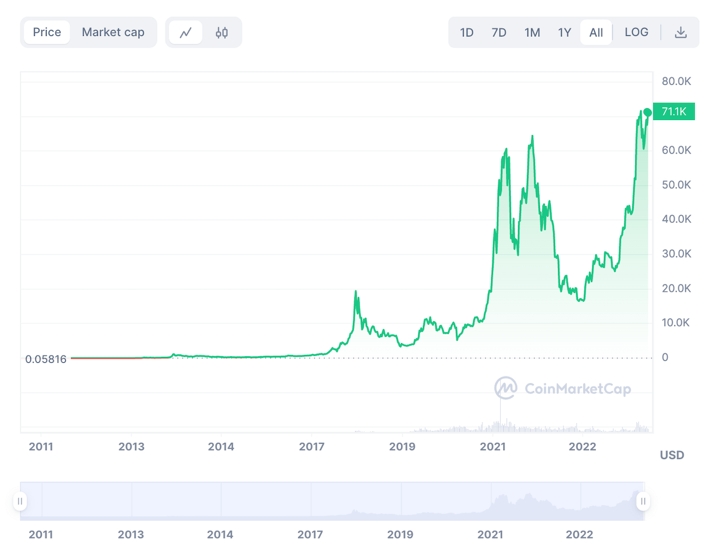Toggle logarithmic scale with LOG
The height and width of the screenshot is (554, 717).
[636, 32]
